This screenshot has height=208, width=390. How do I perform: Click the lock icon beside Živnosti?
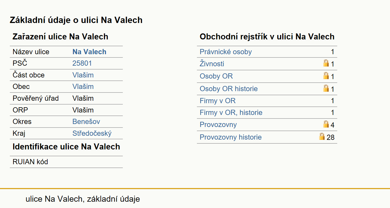tap(326, 63)
